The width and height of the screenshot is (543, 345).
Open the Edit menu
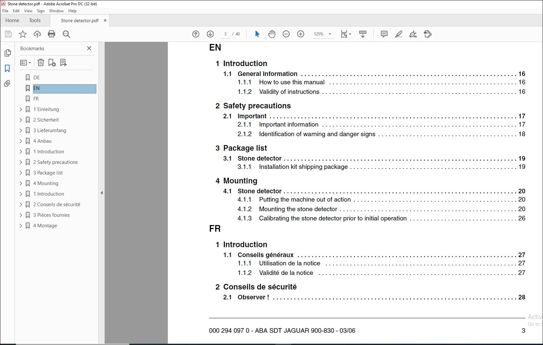click(16, 11)
